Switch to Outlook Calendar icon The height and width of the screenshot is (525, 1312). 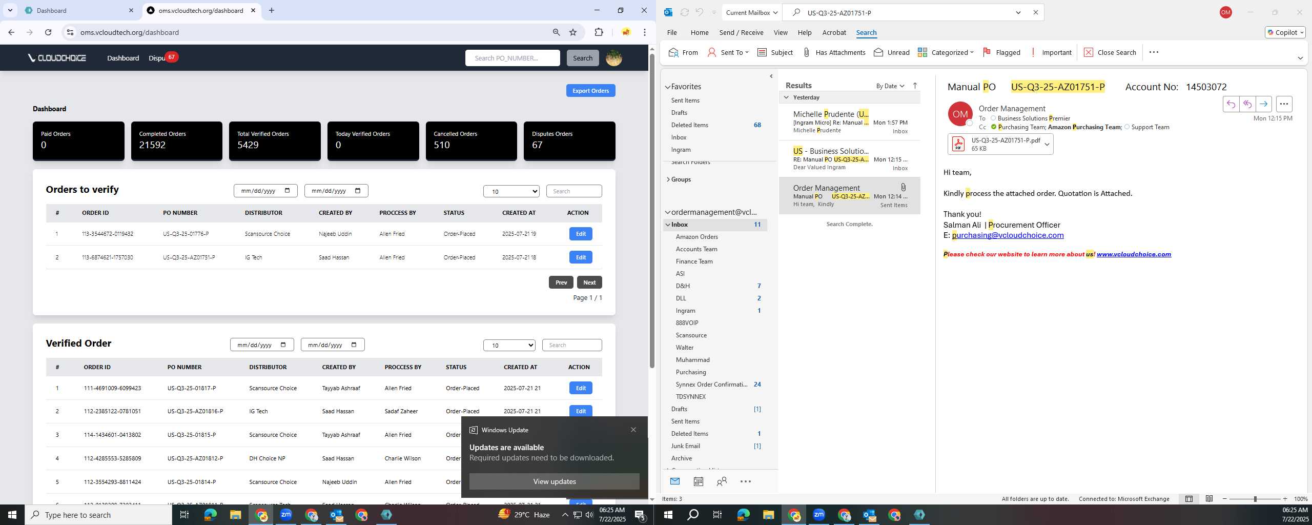(x=698, y=481)
